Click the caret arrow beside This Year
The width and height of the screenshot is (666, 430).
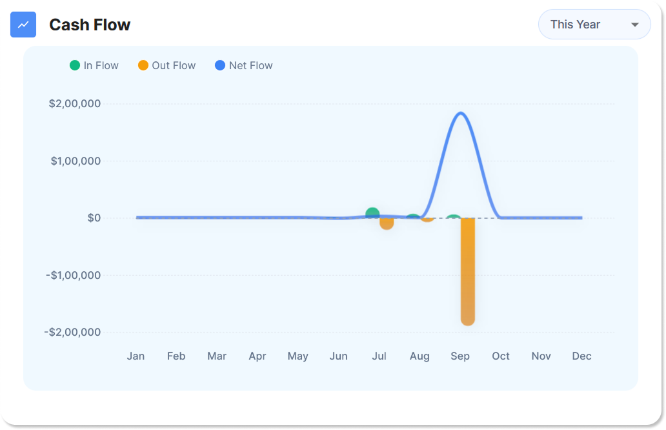634,25
